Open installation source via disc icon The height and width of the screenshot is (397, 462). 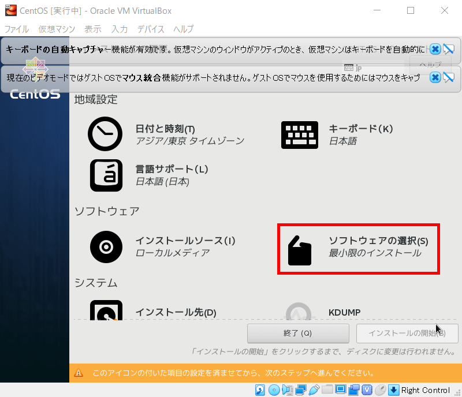click(106, 247)
